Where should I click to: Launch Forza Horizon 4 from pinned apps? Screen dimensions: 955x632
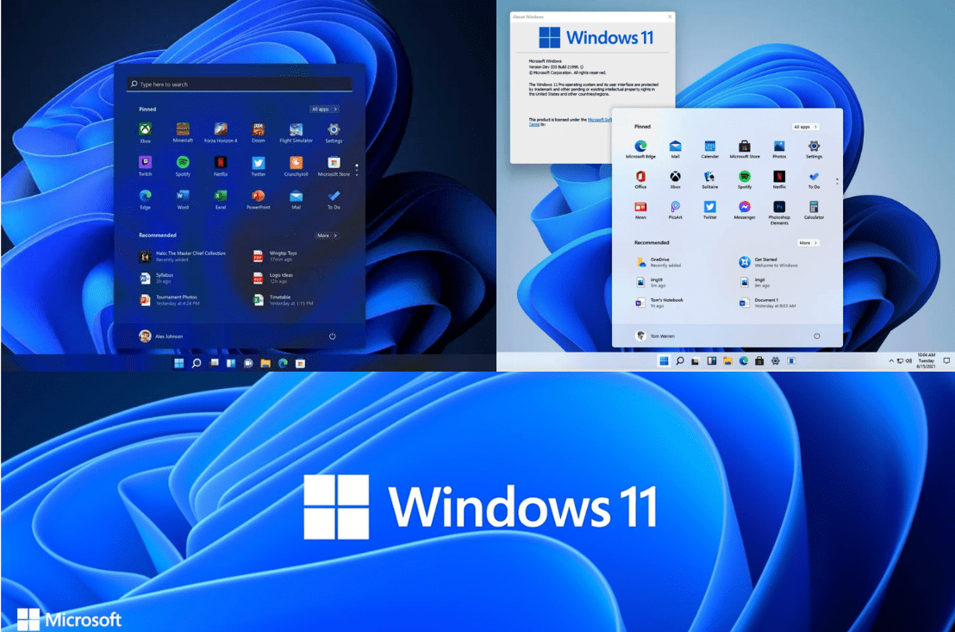(221, 132)
